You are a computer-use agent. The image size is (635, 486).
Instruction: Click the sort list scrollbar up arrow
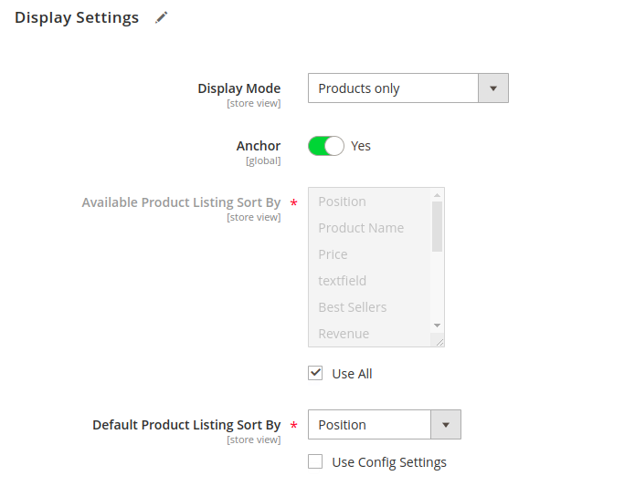click(x=437, y=195)
